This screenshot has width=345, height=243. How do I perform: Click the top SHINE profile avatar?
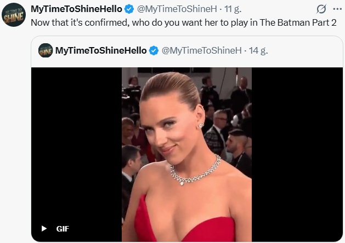click(x=13, y=14)
